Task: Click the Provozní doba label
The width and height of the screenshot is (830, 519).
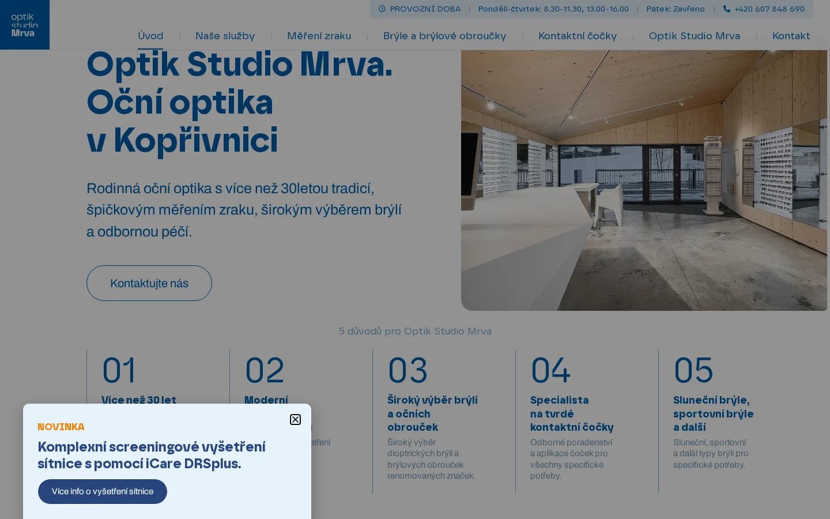Action: (x=425, y=9)
